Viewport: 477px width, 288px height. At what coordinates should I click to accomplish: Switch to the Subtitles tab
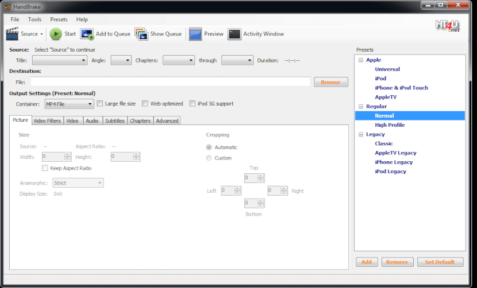tap(115, 120)
